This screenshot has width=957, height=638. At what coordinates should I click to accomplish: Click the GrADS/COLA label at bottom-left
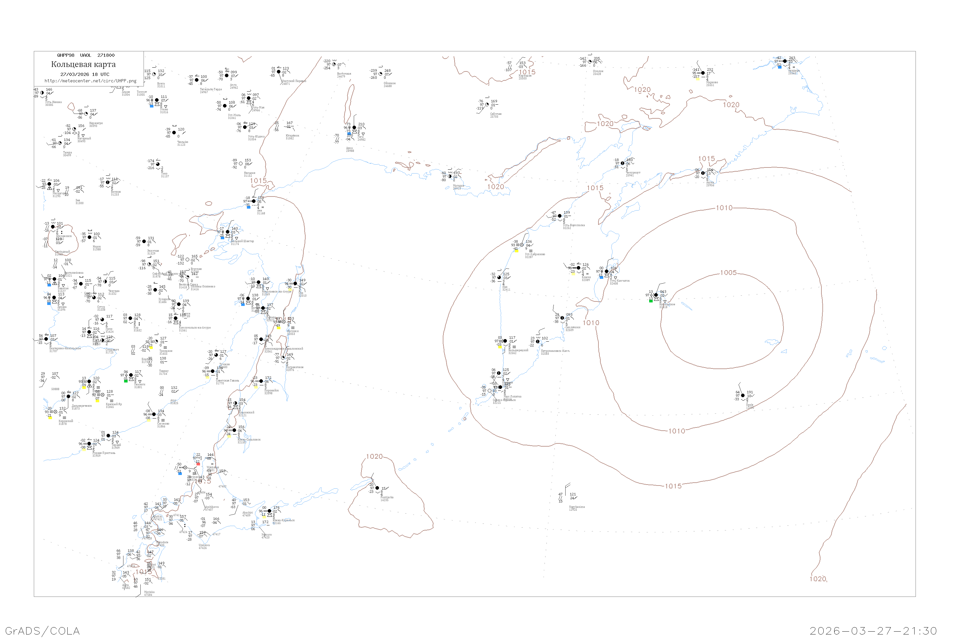pos(42,631)
